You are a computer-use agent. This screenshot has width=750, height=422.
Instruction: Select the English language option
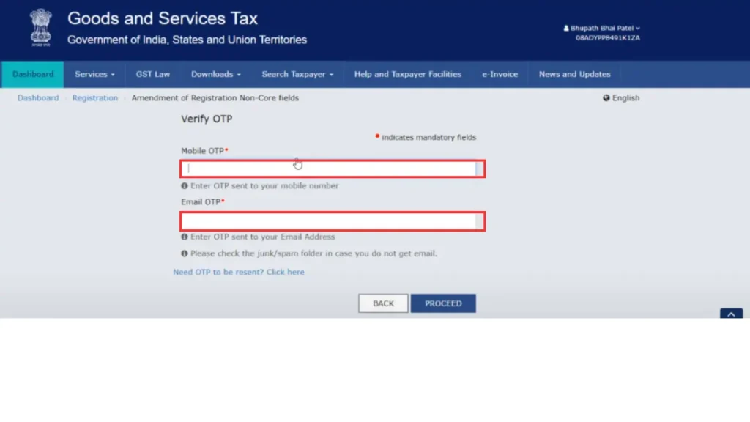pos(621,97)
